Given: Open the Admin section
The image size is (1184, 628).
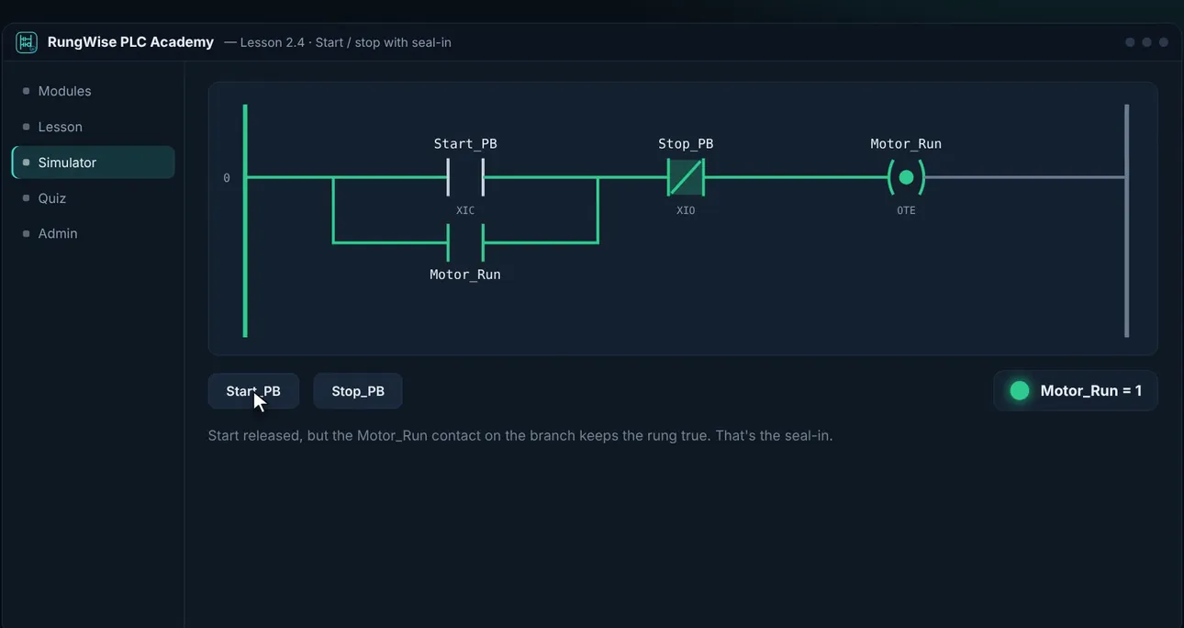Looking at the screenshot, I should 93,233.
